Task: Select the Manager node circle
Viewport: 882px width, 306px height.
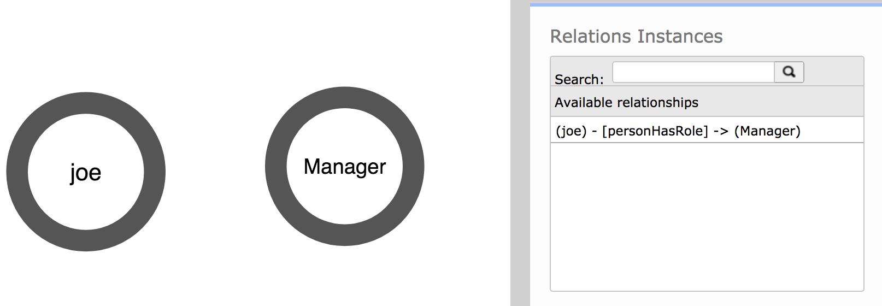Action: point(345,166)
